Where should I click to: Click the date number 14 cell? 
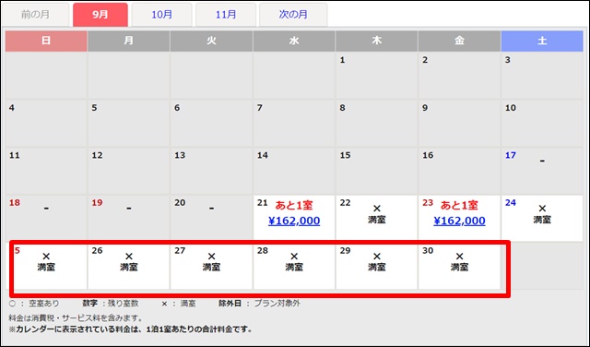point(294,171)
